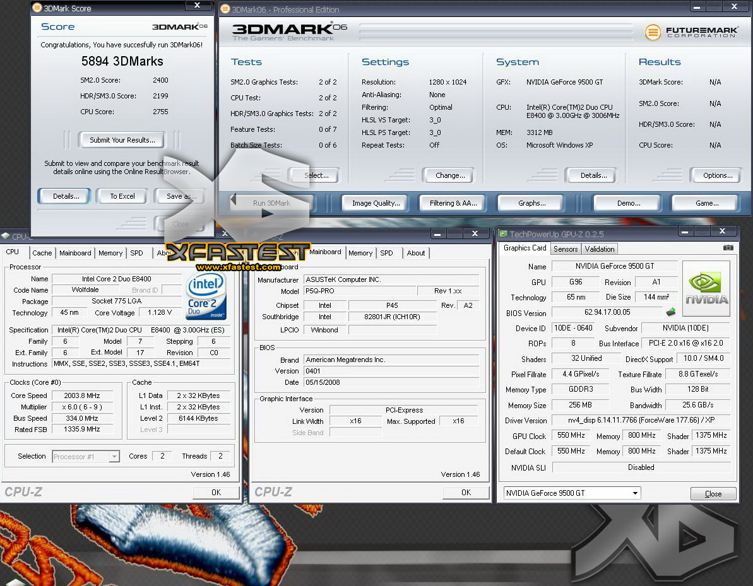
Task: Open the Processor selection dropdown in CPU-Z
Action: click(x=114, y=457)
